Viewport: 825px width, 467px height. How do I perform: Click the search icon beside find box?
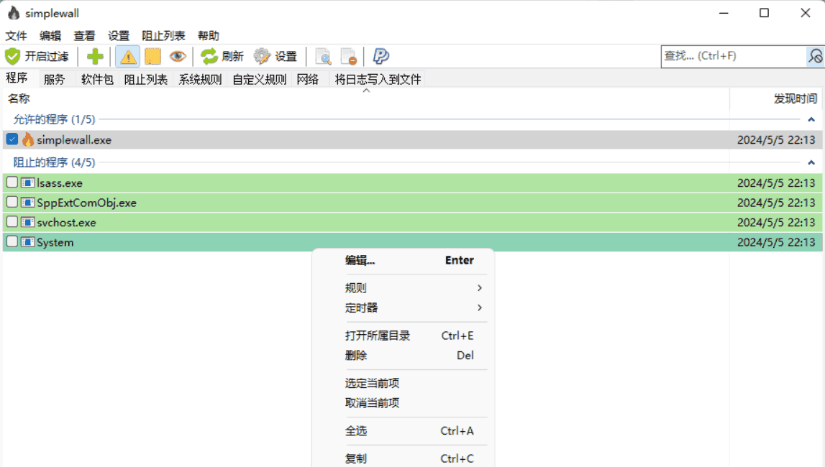[x=815, y=56]
